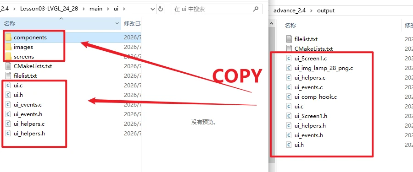Select filelist.txt name in output window
413x172 pixels.
tap(307, 39)
